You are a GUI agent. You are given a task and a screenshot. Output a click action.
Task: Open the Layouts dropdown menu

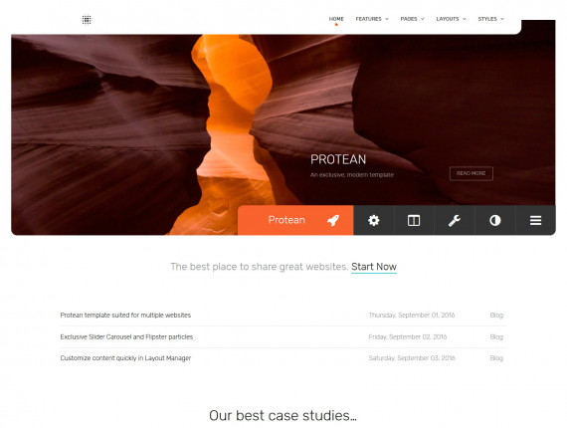451,19
